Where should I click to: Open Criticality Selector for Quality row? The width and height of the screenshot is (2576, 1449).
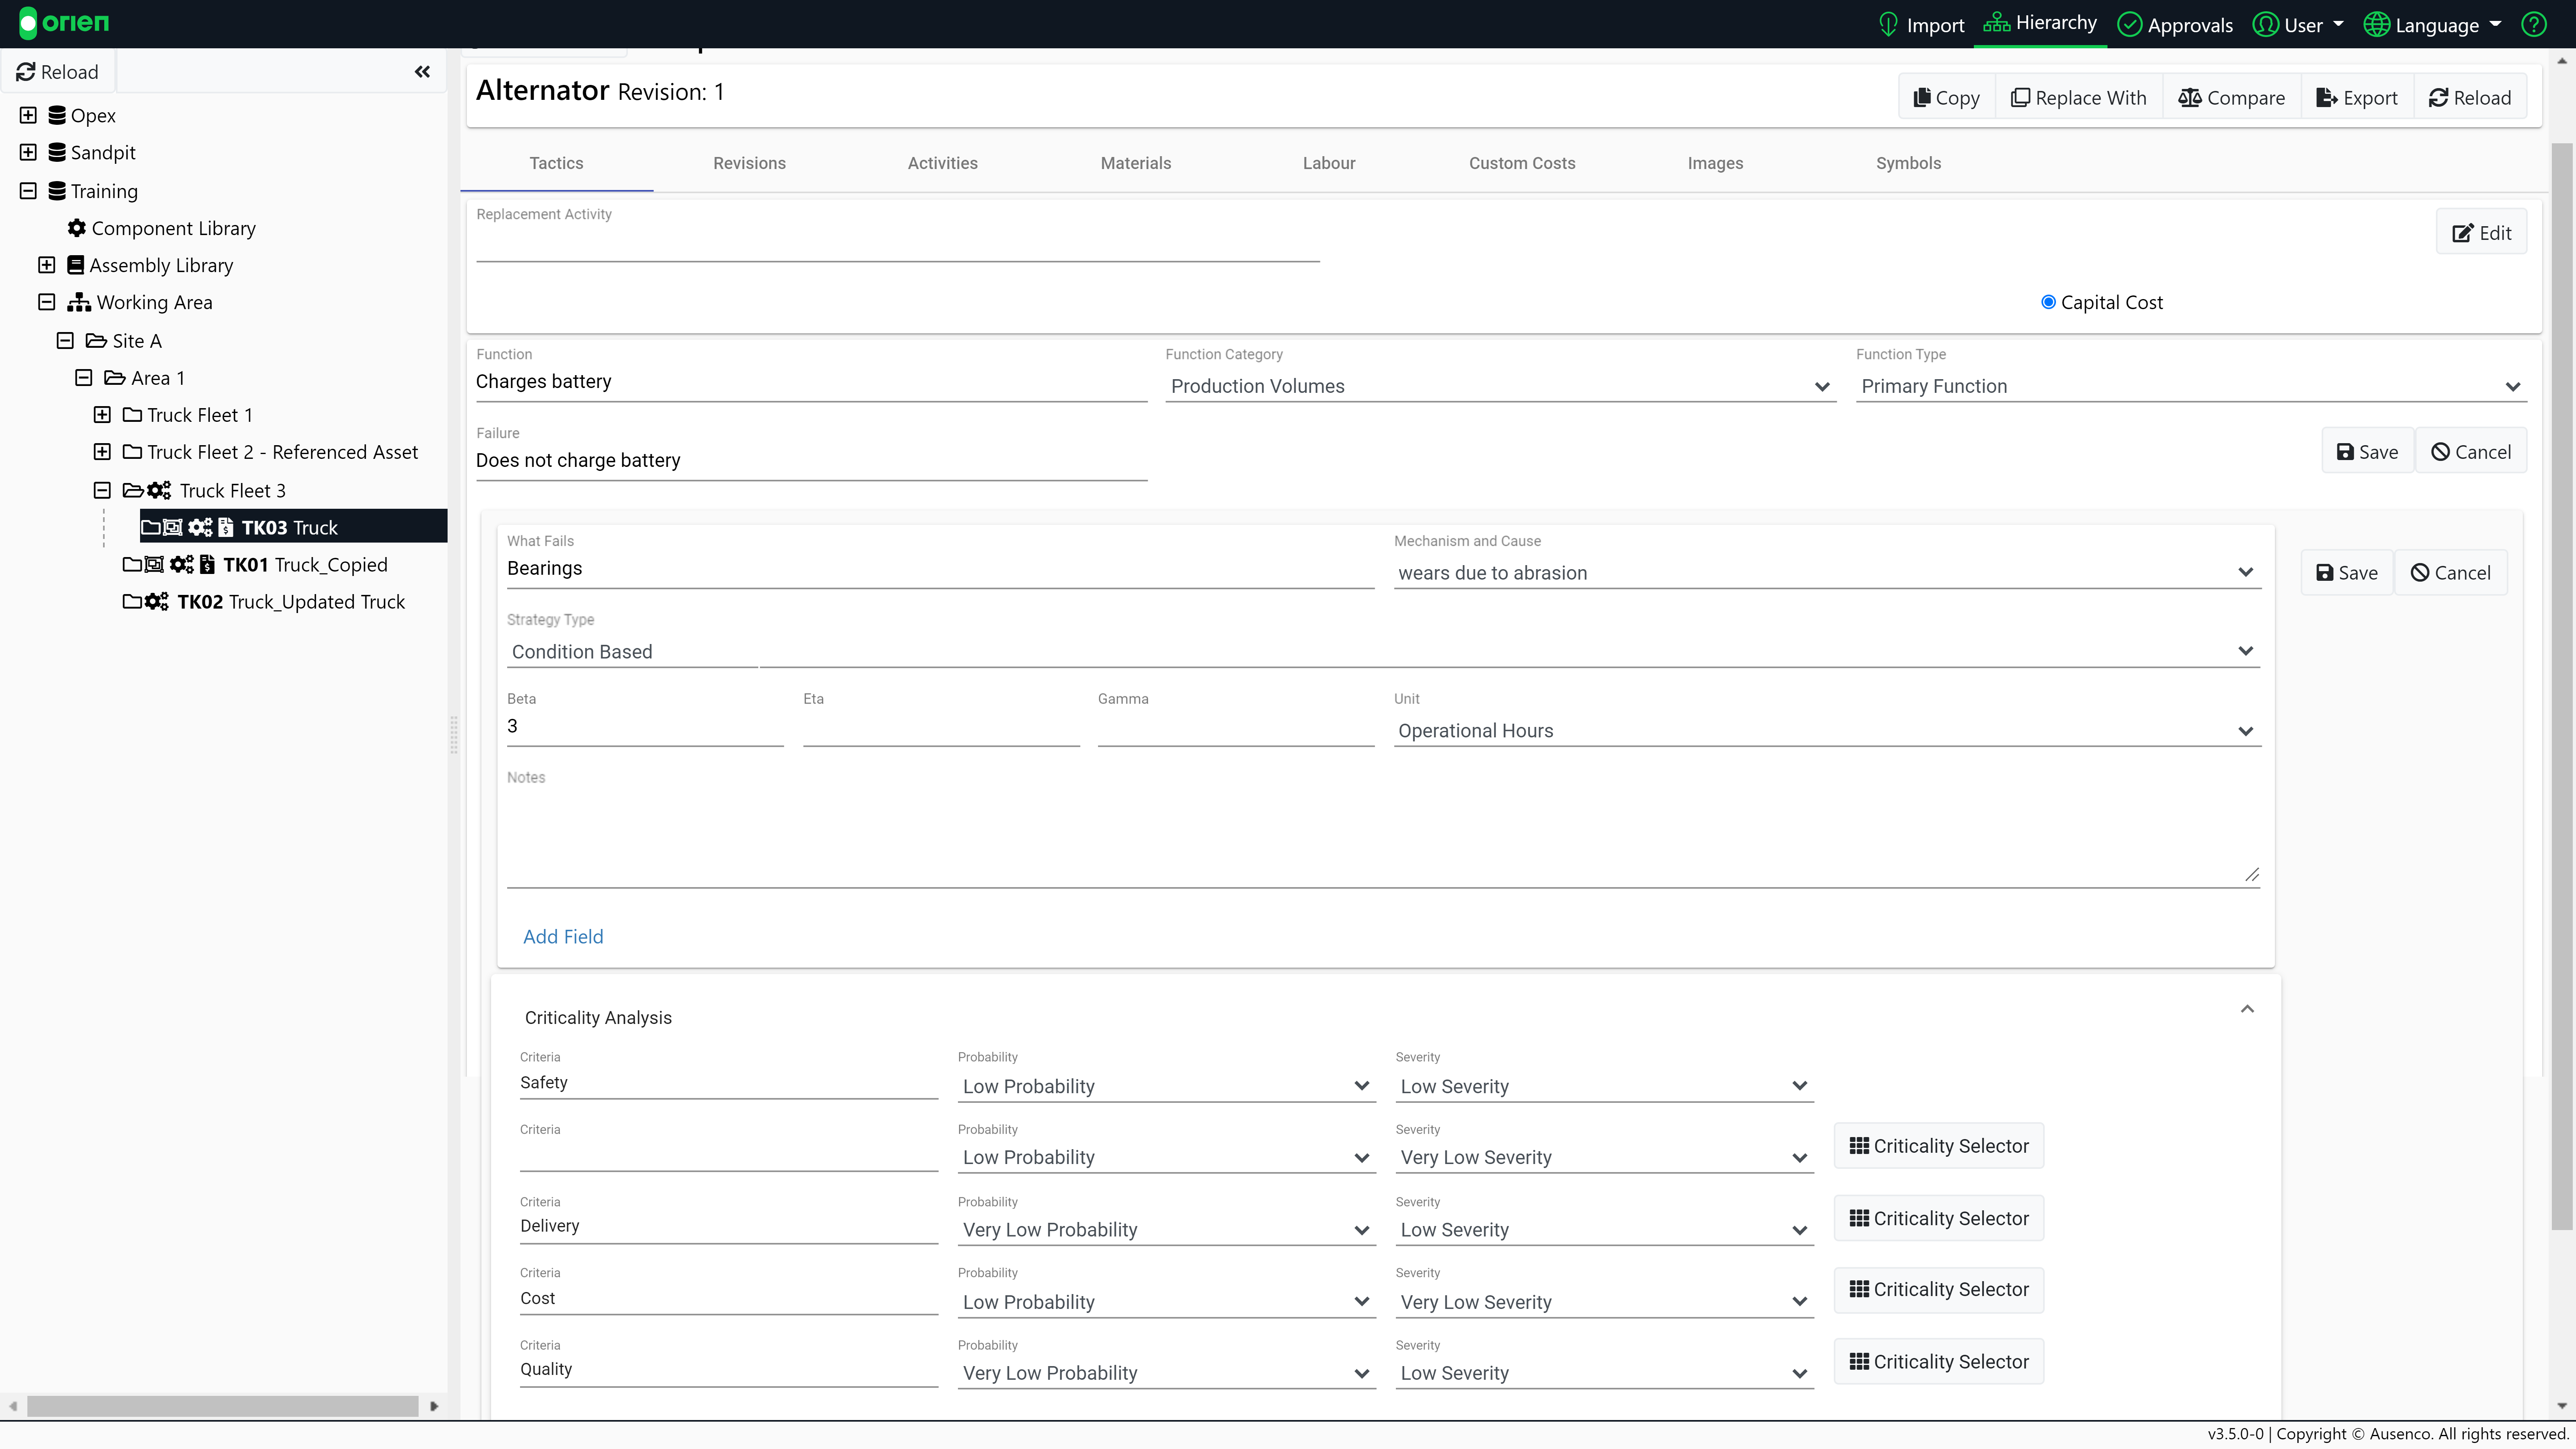[x=1938, y=1361]
